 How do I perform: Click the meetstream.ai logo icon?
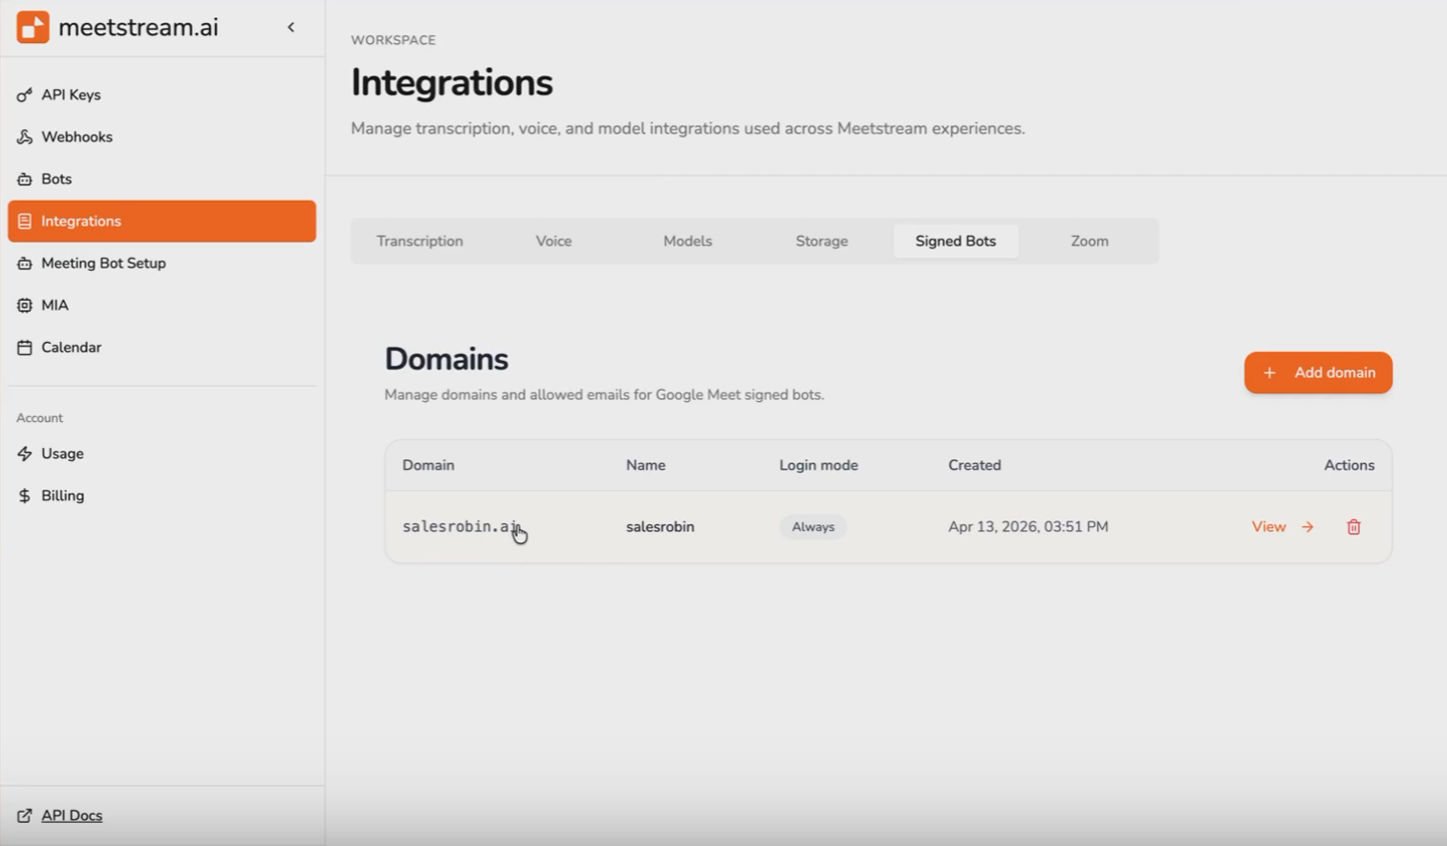[x=32, y=28]
